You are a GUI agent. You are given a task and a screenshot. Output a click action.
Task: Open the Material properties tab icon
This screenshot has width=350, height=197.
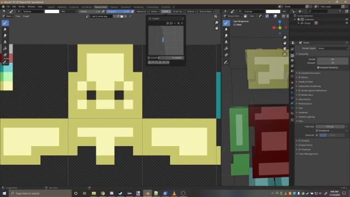pyautogui.click(x=292, y=113)
